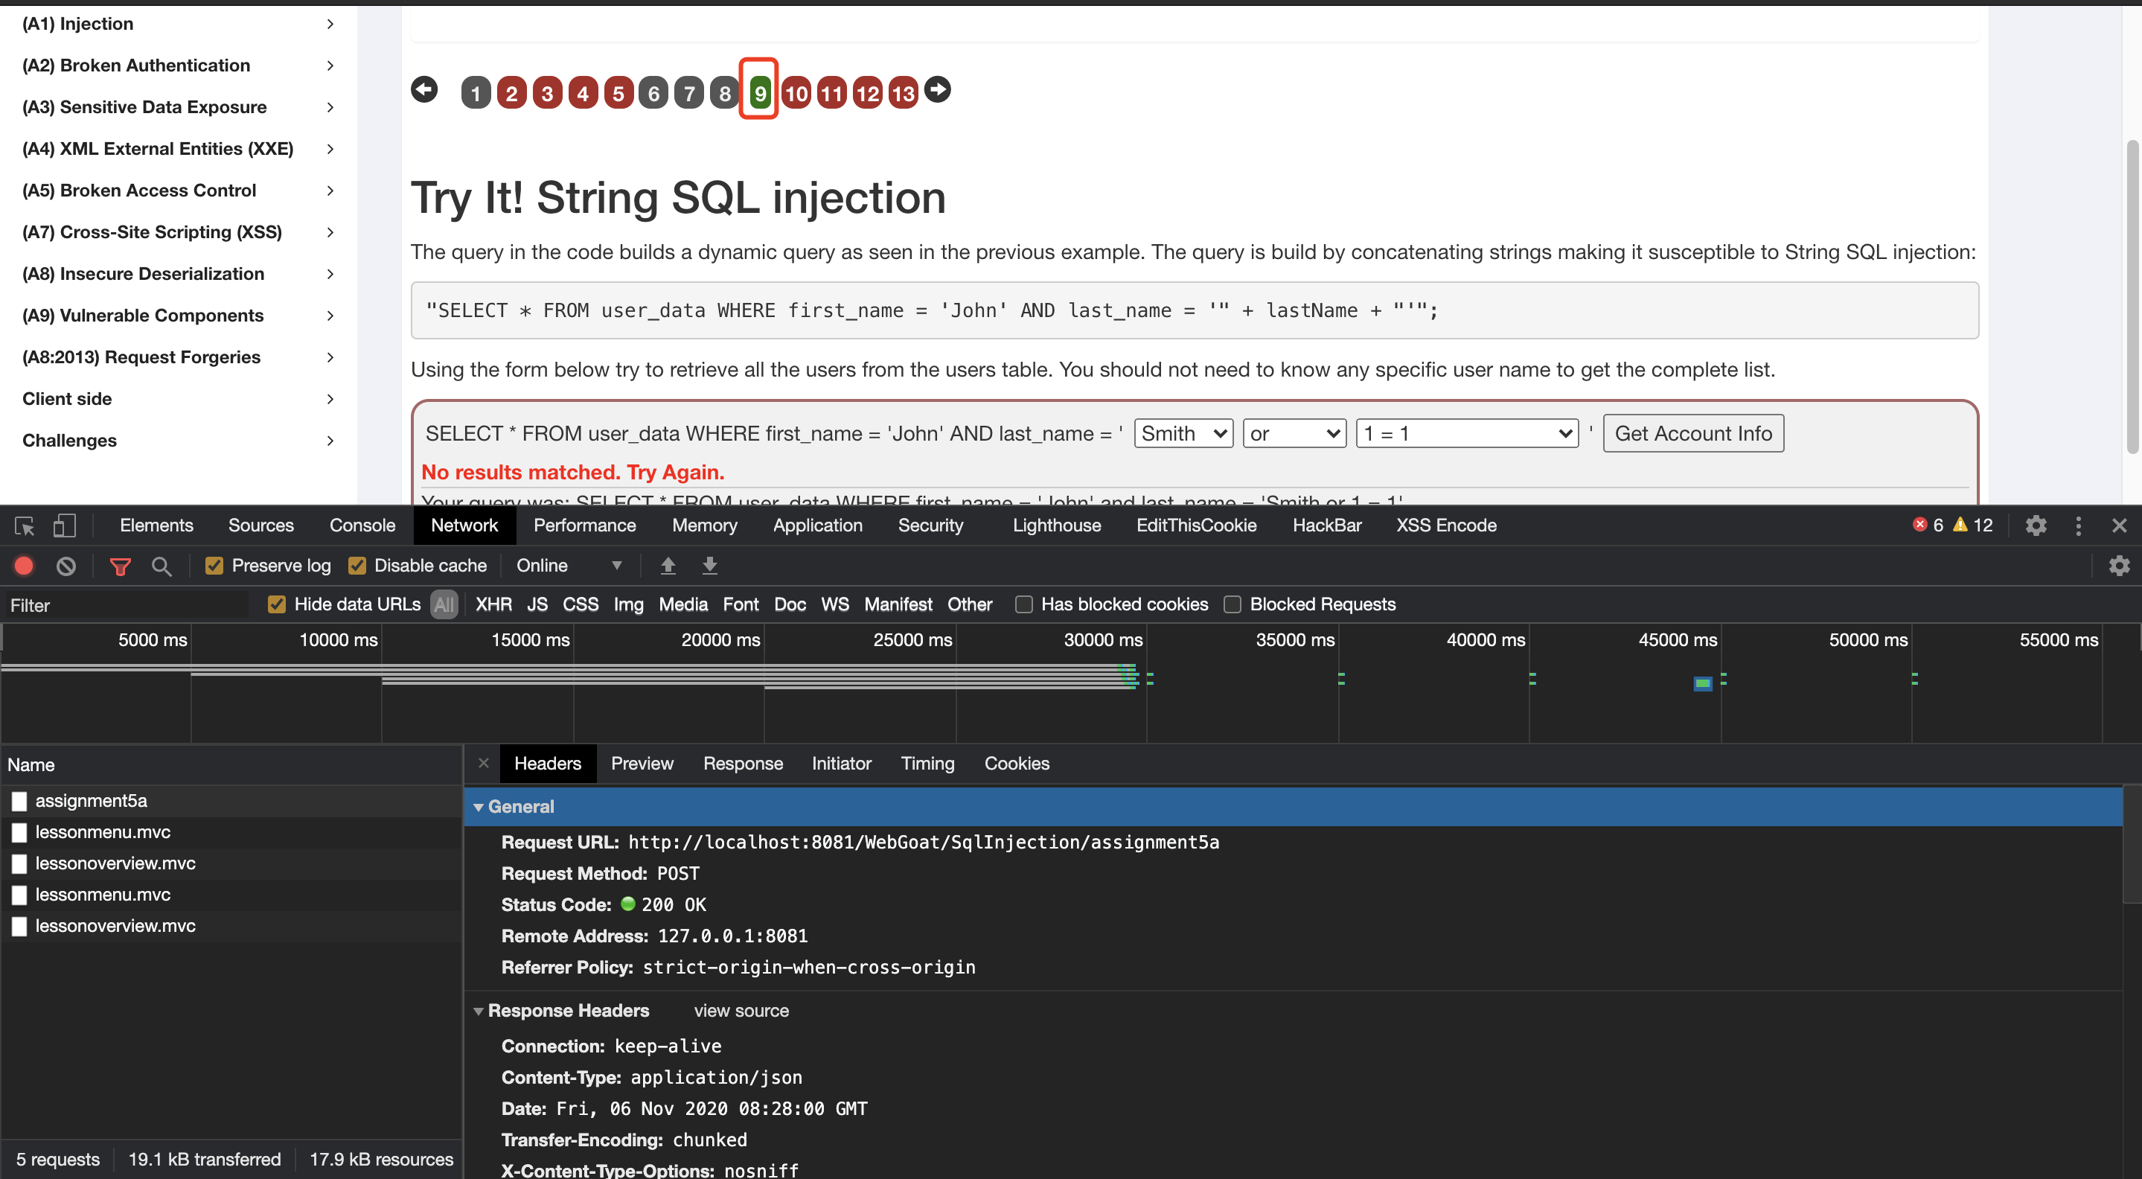This screenshot has width=2142, height=1179.
Task: Click the record network log button
Action: (x=24, y=566)
